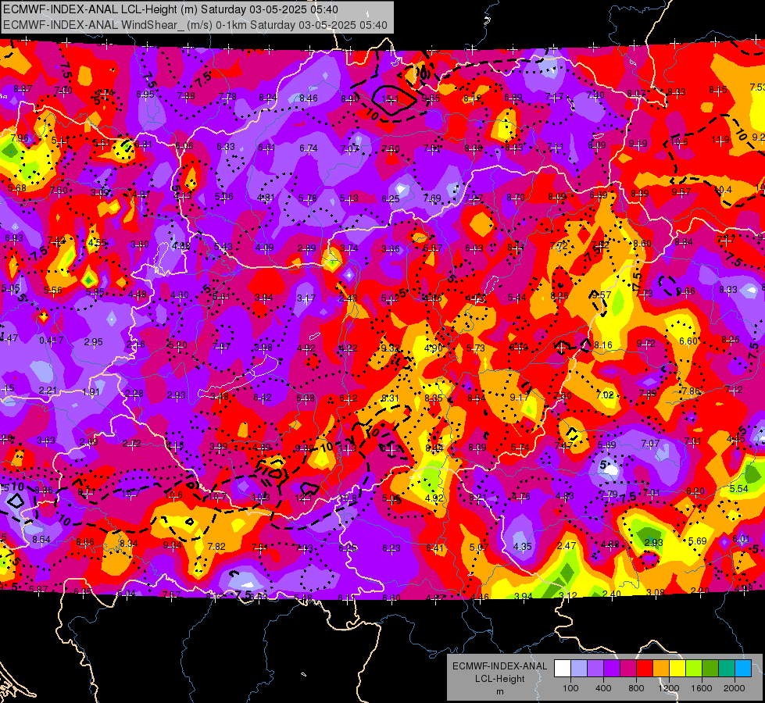The height and width of the screenshot is (703, 765).
Task: Click the grid value 6.95
Action: [x=145, y=95]
